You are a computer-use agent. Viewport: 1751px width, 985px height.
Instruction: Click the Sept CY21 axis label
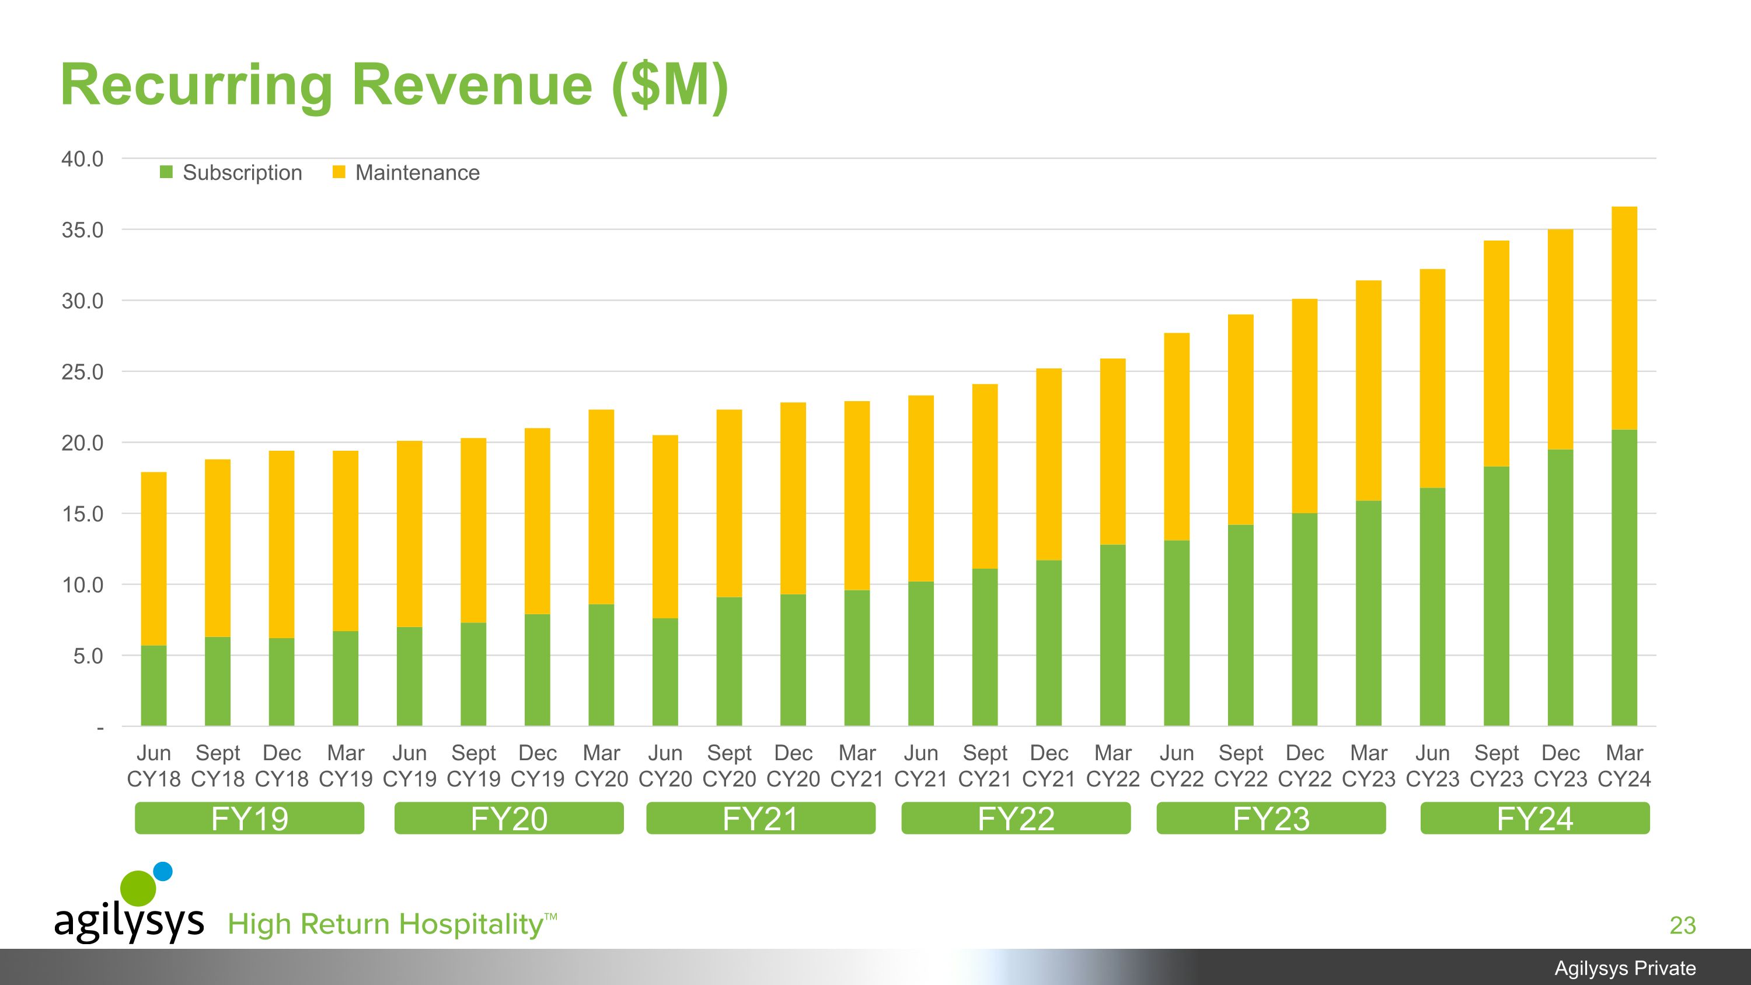(x=985, y=765)
